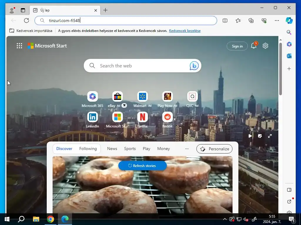This screenshot has width=301, height=225.
Task: Open the app launcher grid icon
Action: click(19, 46)
